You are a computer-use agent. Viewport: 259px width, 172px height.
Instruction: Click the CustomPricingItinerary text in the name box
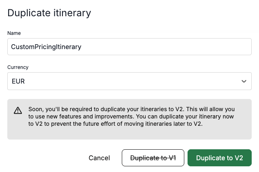pos(46,47)
